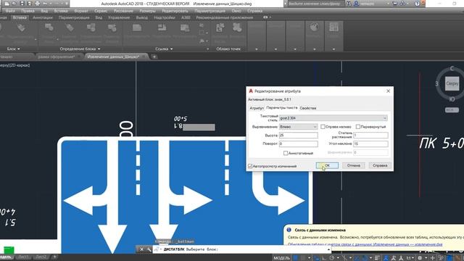
Task: Switch to the Лист1 layout tab
Action: (24, 257)
